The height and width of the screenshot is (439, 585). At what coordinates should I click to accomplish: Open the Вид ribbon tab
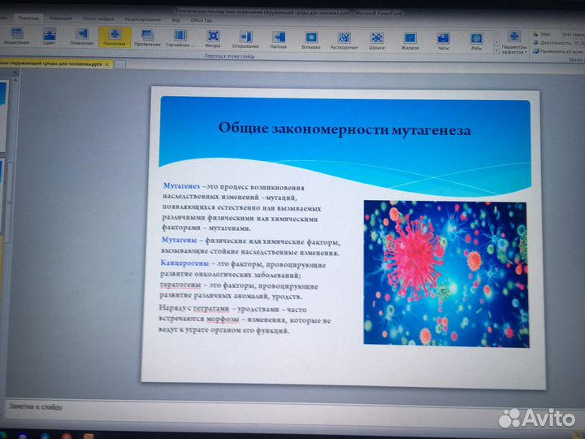175,20
